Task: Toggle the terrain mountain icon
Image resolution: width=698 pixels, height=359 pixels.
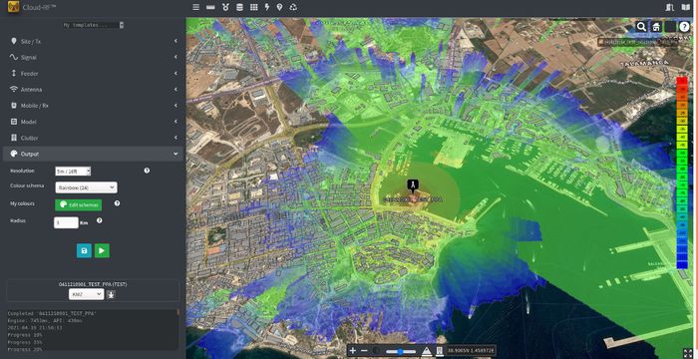Action: (x=427, y=351)
